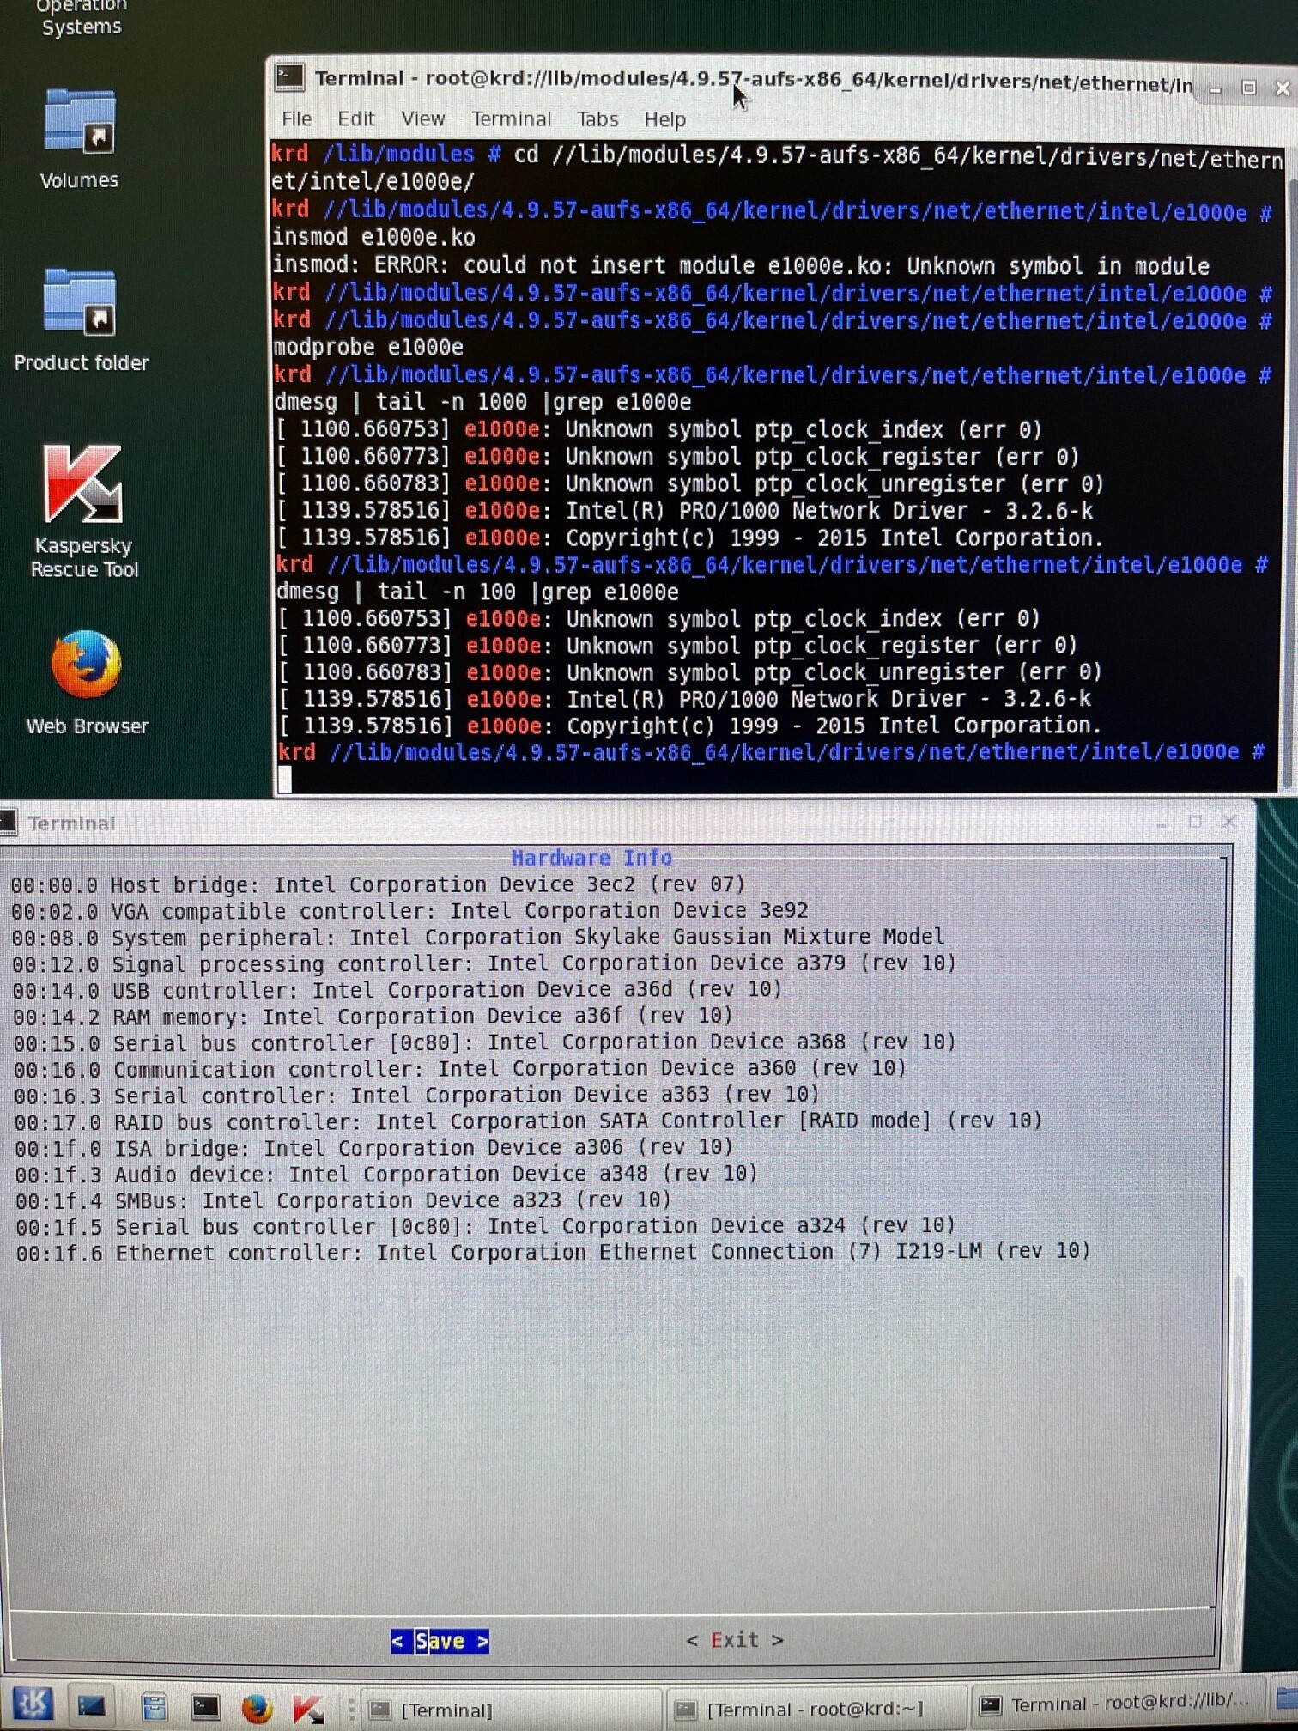Screen dimensions: 1298x1731
Task: Close the root@krd terminal window
Action: pyautogui.click(x=1282, y=88)
